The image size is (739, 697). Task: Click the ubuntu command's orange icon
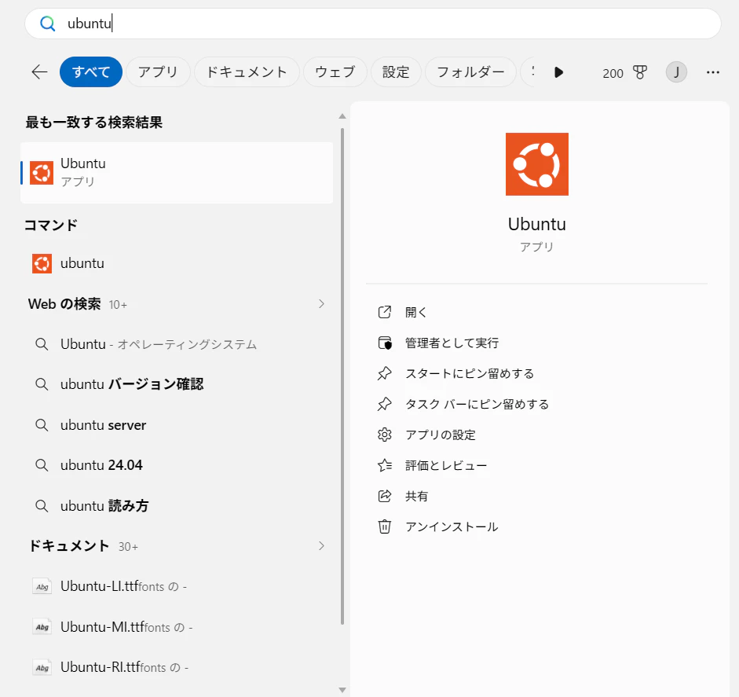tap(42, 263)
